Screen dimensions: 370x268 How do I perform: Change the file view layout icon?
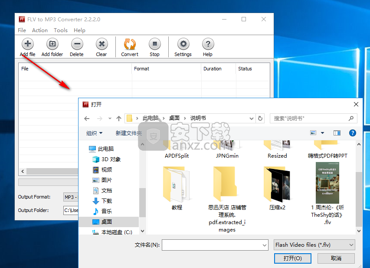coord(313,133)
